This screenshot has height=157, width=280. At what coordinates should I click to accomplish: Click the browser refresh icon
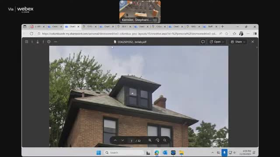coord(31,34)
